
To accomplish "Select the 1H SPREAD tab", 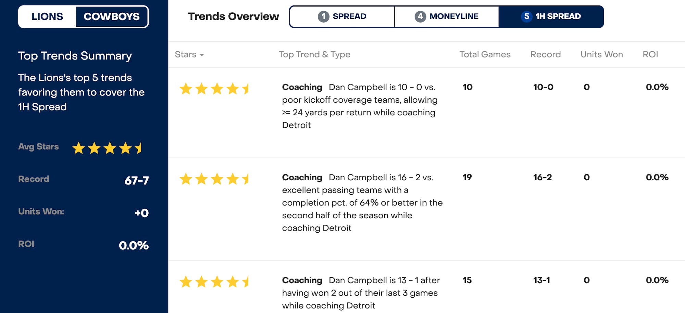I will coord(551,16).
